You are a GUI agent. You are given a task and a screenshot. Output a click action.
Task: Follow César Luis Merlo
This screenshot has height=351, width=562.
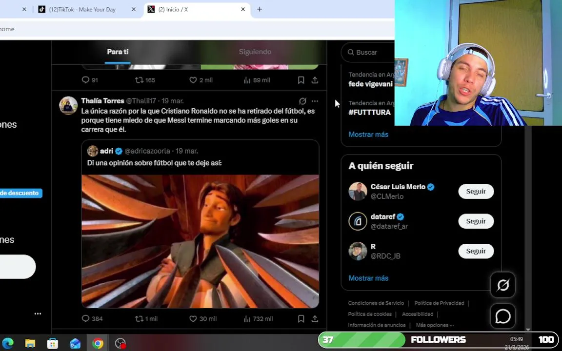click(x=476, y=191)
